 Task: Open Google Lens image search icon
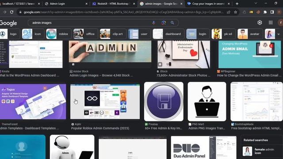coord(164,23)
